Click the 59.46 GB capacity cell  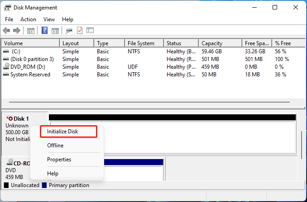click(211, 52)
